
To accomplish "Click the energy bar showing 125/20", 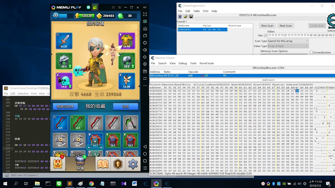I will point(85,16).
